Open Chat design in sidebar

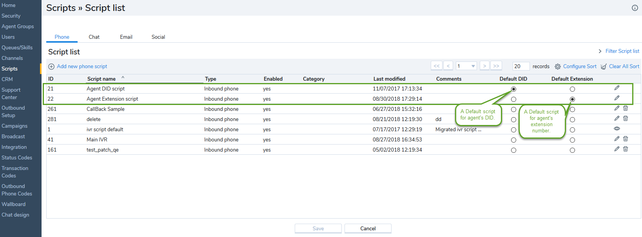click(x=15, y=215)
